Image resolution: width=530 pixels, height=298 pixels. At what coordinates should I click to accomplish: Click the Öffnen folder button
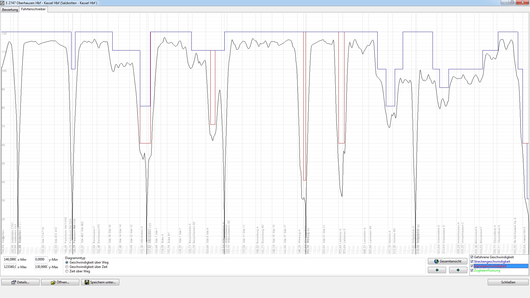point(60,282)
